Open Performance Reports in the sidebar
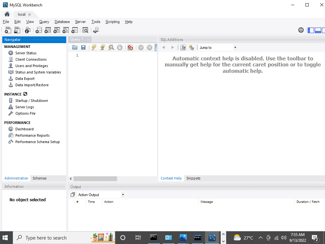This screenshot has width=325, height=244. pyautogui.click(x=32, y=135)
